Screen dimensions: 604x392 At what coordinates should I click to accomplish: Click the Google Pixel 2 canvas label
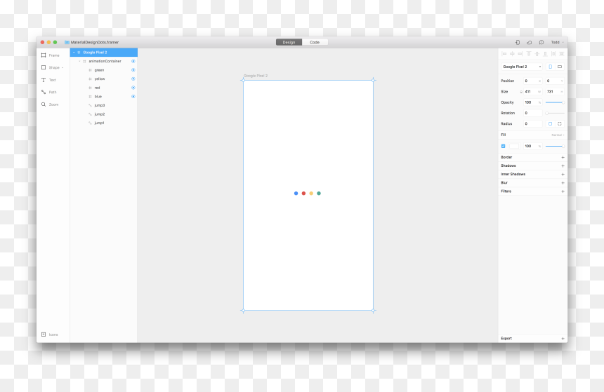(256, 76)
